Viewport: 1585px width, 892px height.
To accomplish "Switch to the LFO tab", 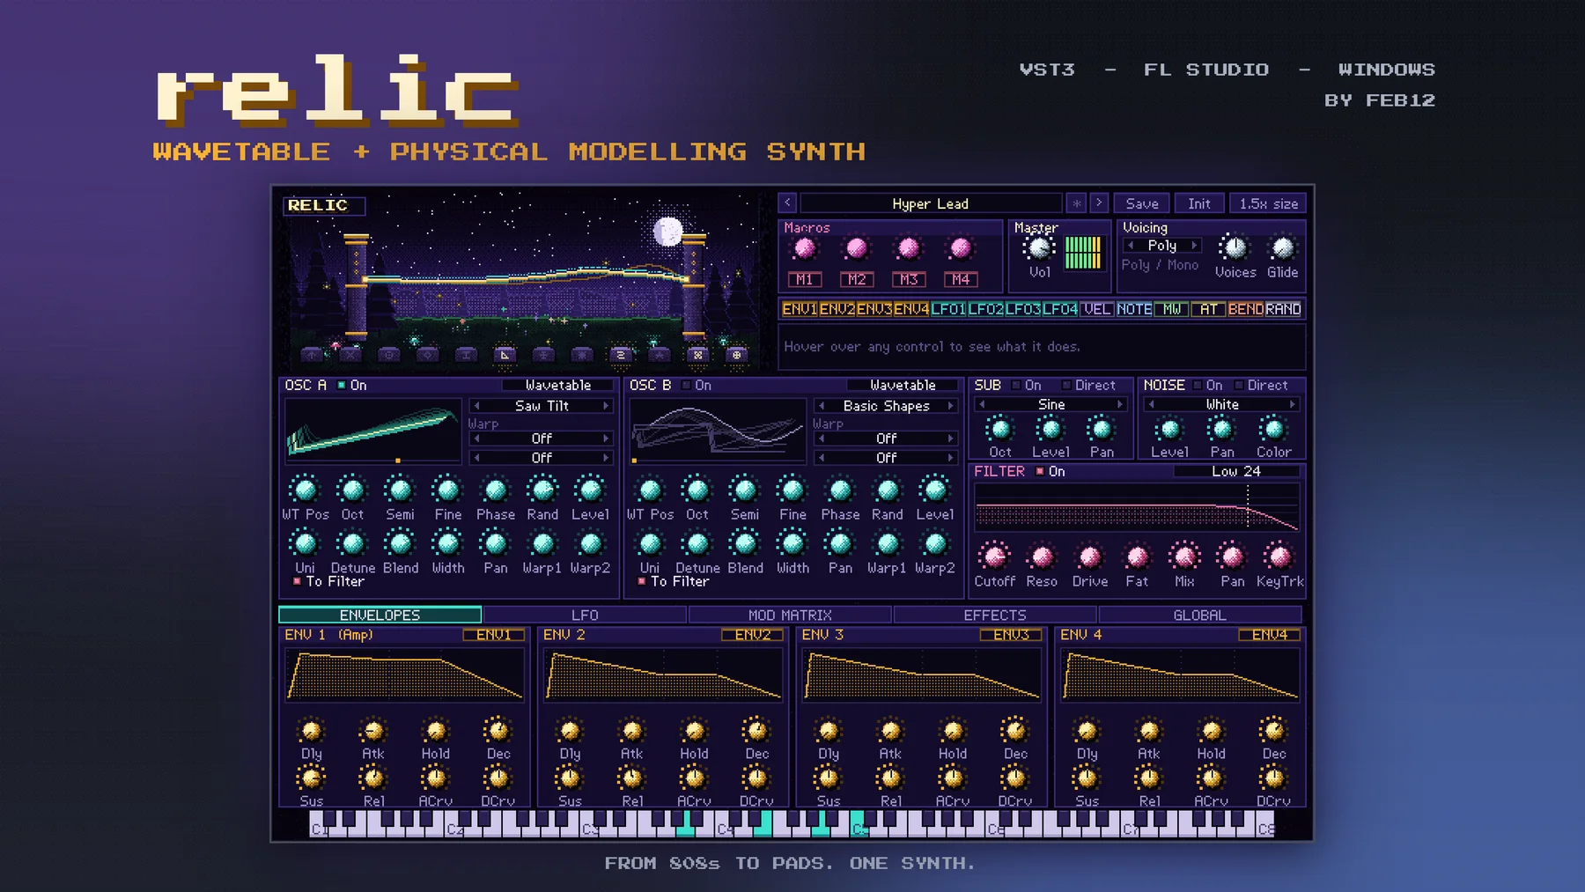I will [x=585, y=615].
